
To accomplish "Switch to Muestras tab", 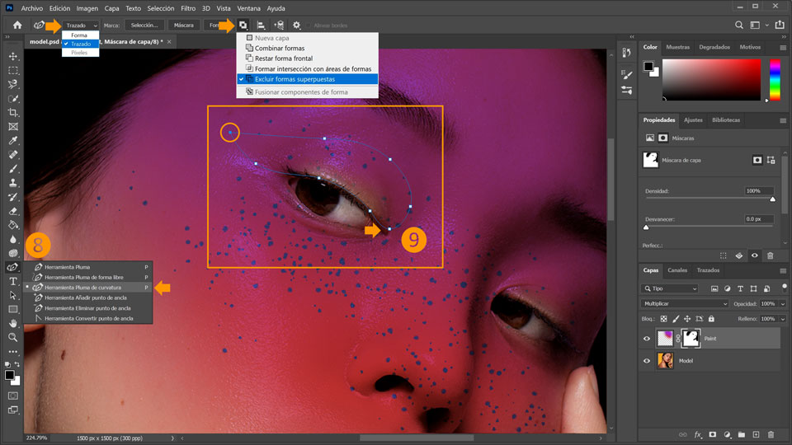I will pyautogui.click(x=677, y=47).
